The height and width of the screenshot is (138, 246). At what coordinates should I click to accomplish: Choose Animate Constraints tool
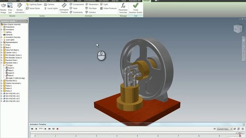[x=76, y=12]
